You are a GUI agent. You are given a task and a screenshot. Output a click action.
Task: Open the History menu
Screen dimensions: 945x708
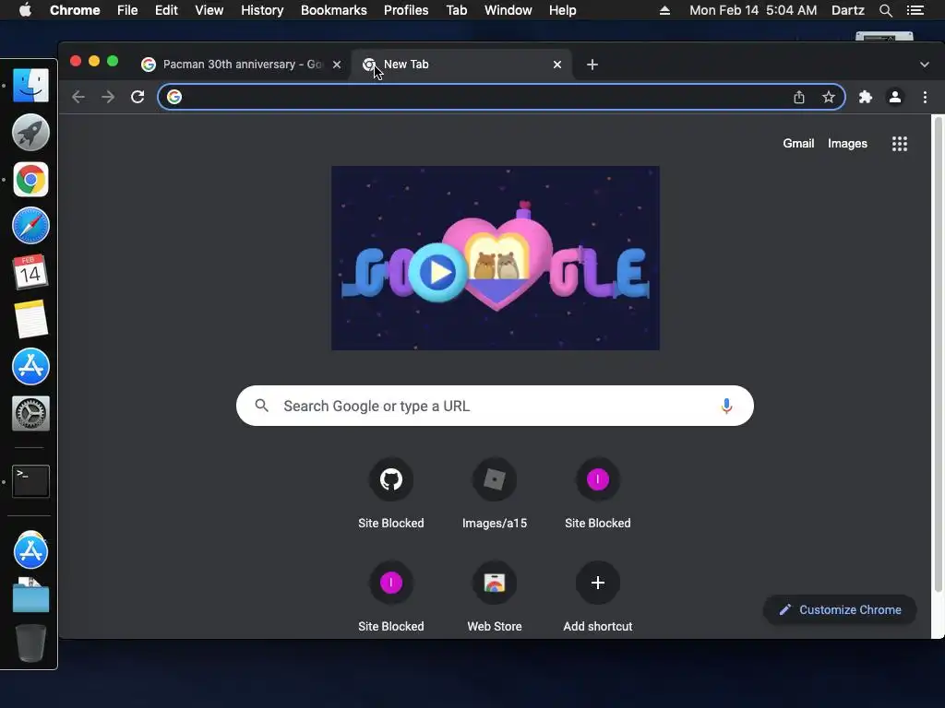[x=262, y=10]
